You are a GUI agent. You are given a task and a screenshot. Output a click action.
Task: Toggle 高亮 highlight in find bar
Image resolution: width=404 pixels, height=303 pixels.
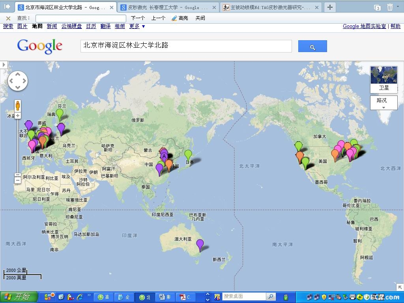tap(180, 18)
